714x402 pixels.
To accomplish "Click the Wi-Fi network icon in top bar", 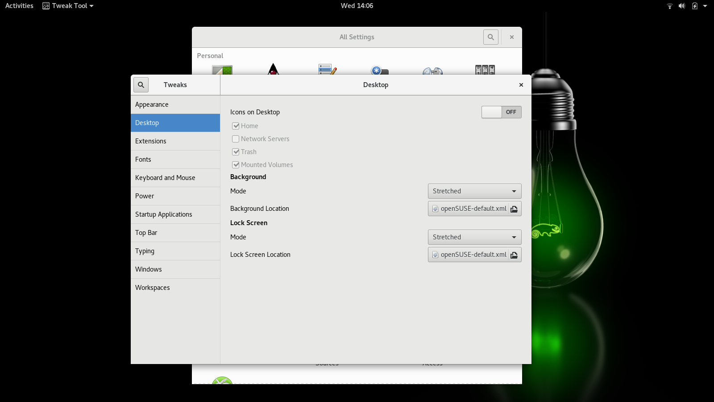I will pyautogui.click(x=669, y=6).
